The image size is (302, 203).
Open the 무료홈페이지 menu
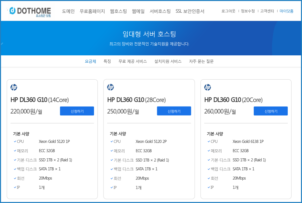click(x=92, y=11)
